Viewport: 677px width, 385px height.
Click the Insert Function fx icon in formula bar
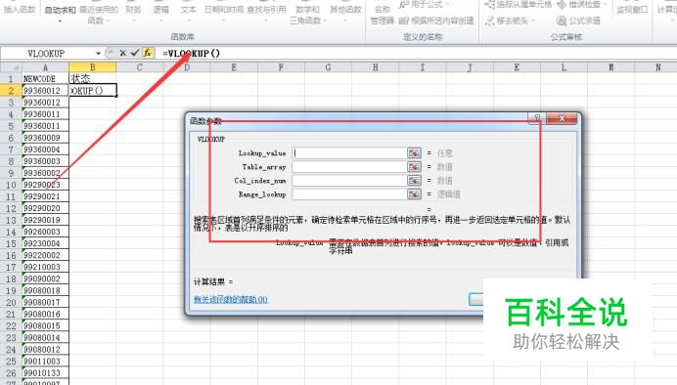148,53
